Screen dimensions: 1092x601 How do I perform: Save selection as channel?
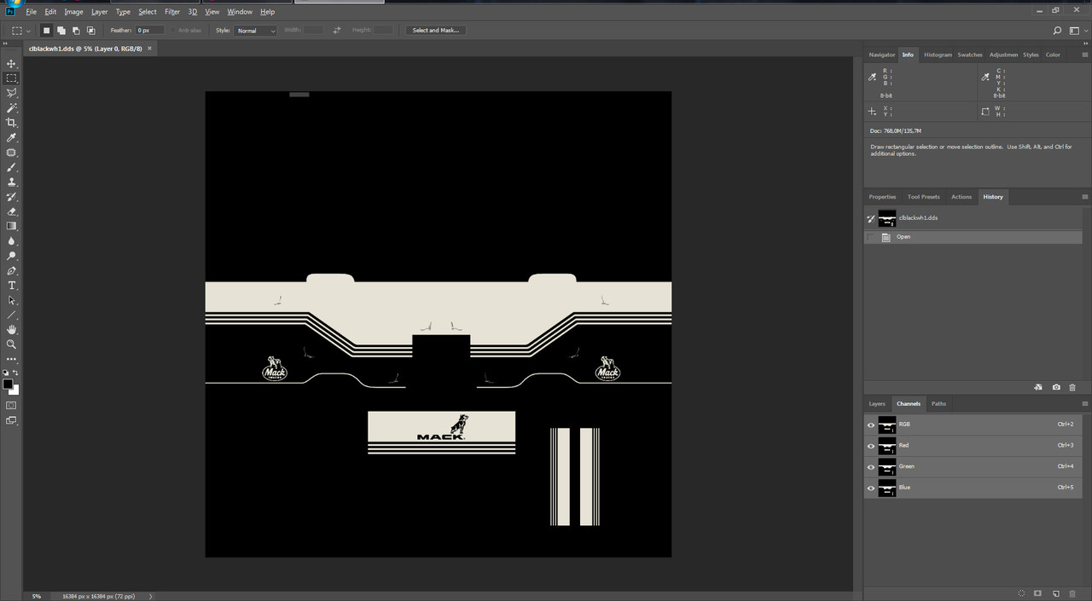pos(1038,592)
